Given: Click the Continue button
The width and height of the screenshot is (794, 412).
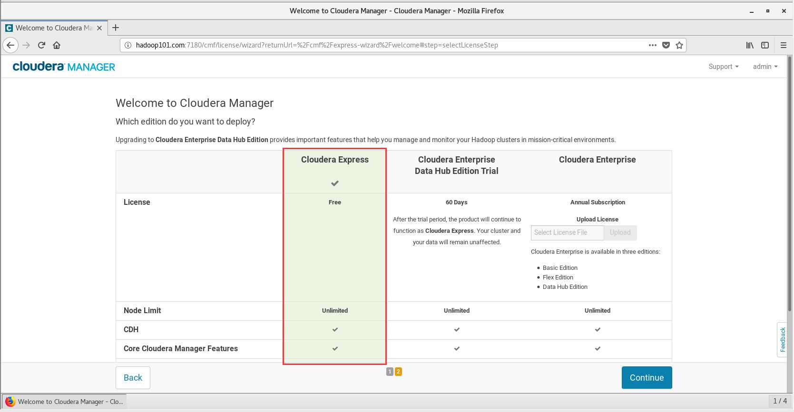Looking at the screenshot, I should pyautogui.click(x=647, y=378).
